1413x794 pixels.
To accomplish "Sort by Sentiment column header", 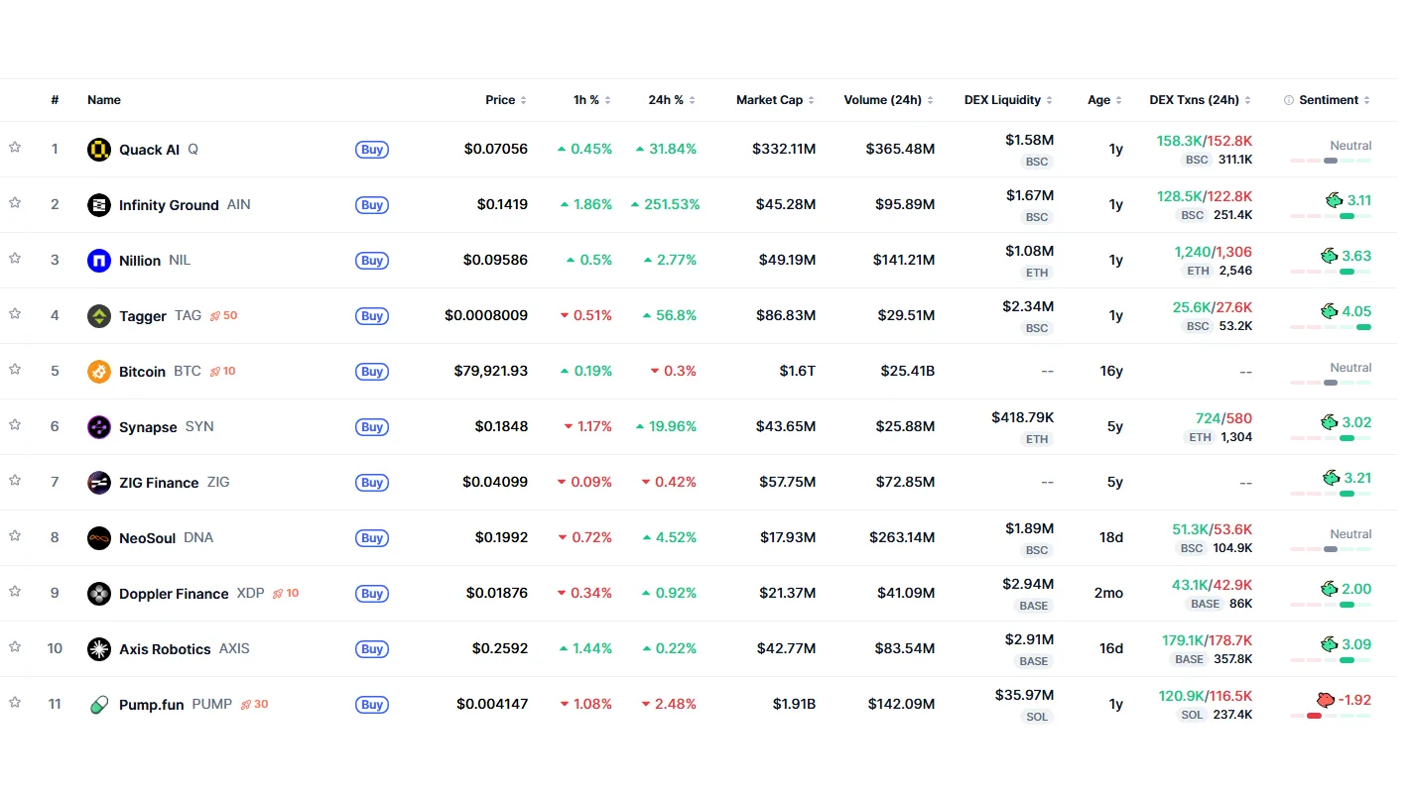I will click(x=1335, y=100).
